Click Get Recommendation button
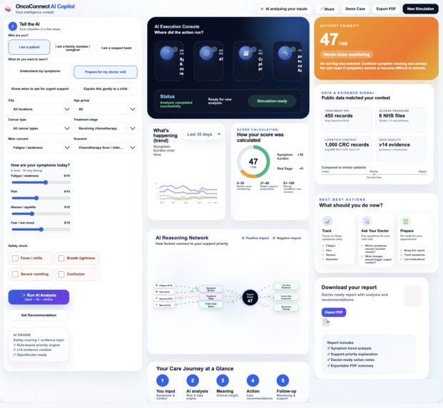Viewport: 443px width, 408px height. pyautogui.click(x=39, y=315)
